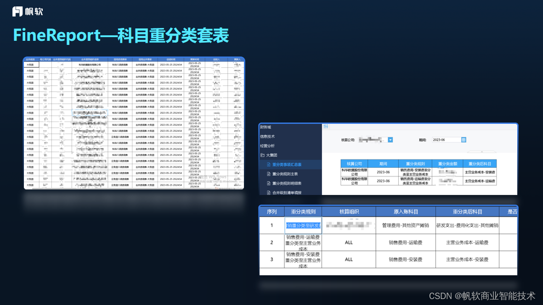Select the 重分类规则明细表 report
Viewport: 543px width, 305px height.
(287, 183)
